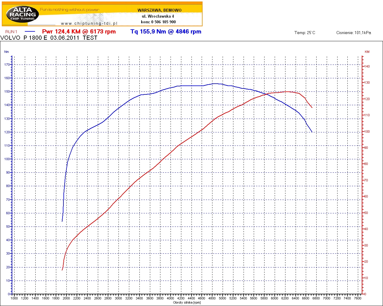Select the Temp: 25°C reading

pos(305,33)
